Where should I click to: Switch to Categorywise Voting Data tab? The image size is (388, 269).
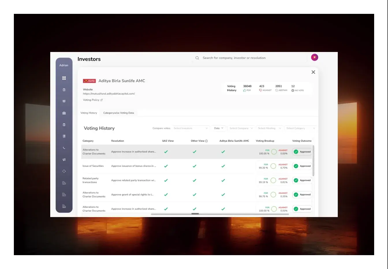[119, 113]
